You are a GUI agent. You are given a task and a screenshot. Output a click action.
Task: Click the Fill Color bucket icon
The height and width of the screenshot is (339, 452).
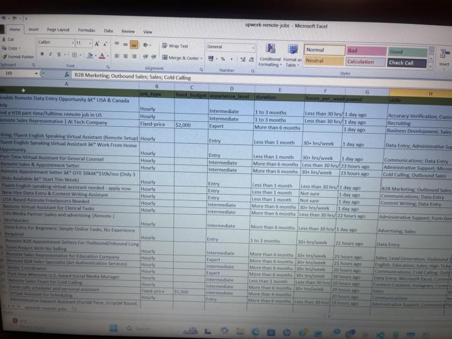90,55
